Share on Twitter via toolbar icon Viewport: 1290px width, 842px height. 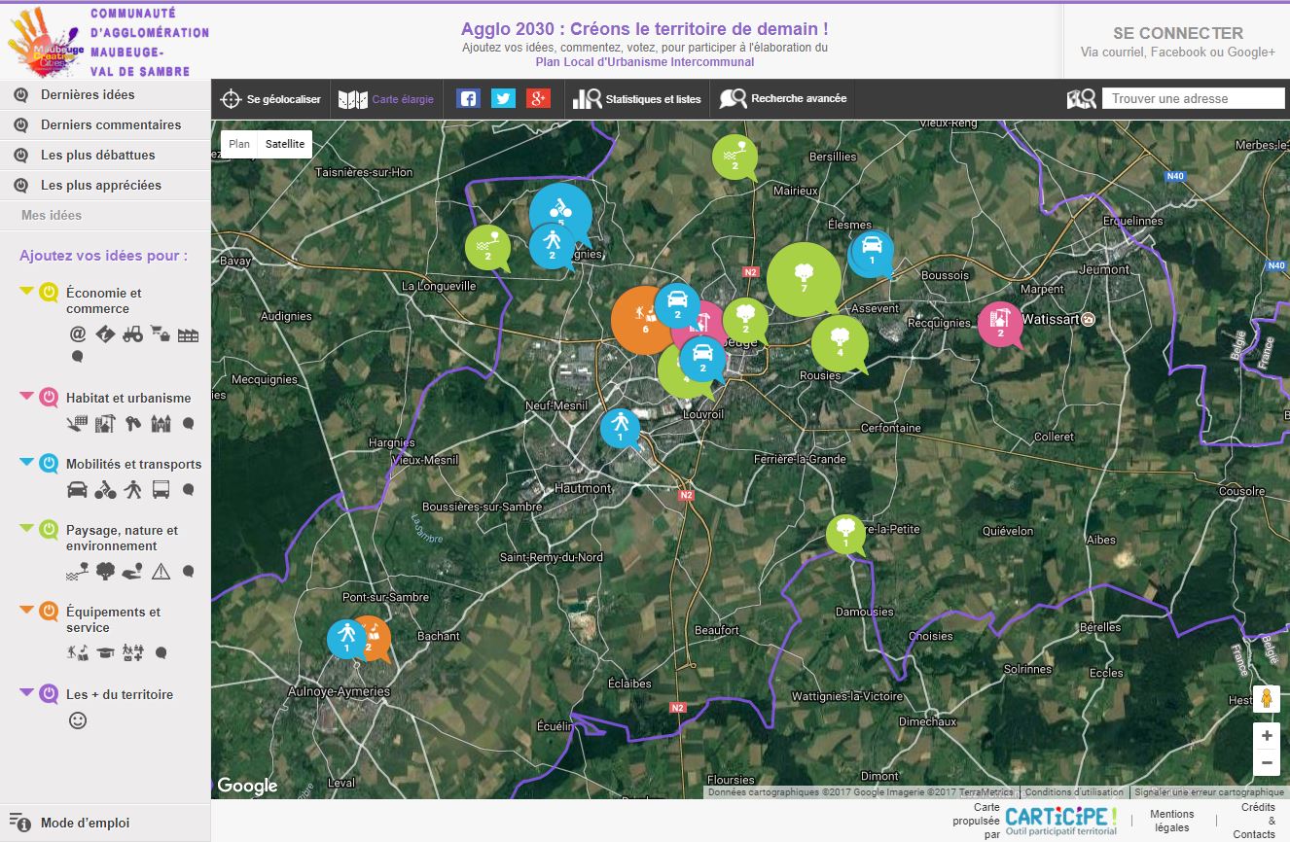pyautogui.click(x=503, y=98)
